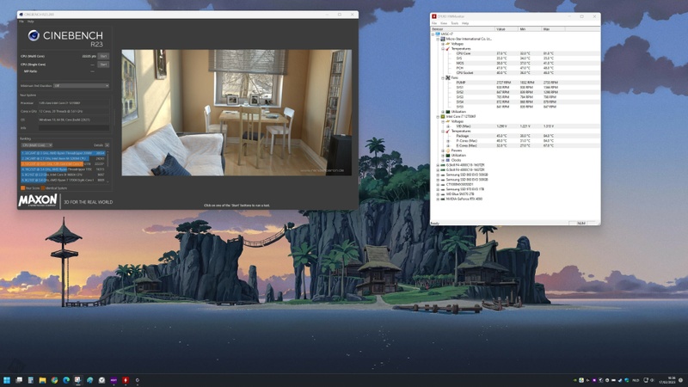Image resolution: width=688 pixels, height=387 pixels.
Task: Click the orange Your Score legend swatch
Action: tap(23, 188)
